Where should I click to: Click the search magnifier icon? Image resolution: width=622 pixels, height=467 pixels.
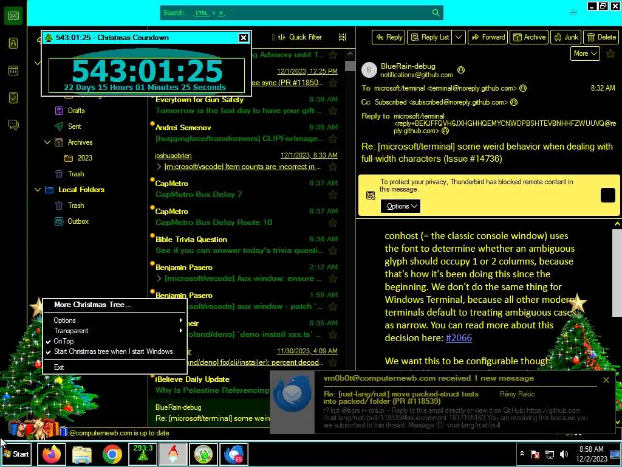436,13
